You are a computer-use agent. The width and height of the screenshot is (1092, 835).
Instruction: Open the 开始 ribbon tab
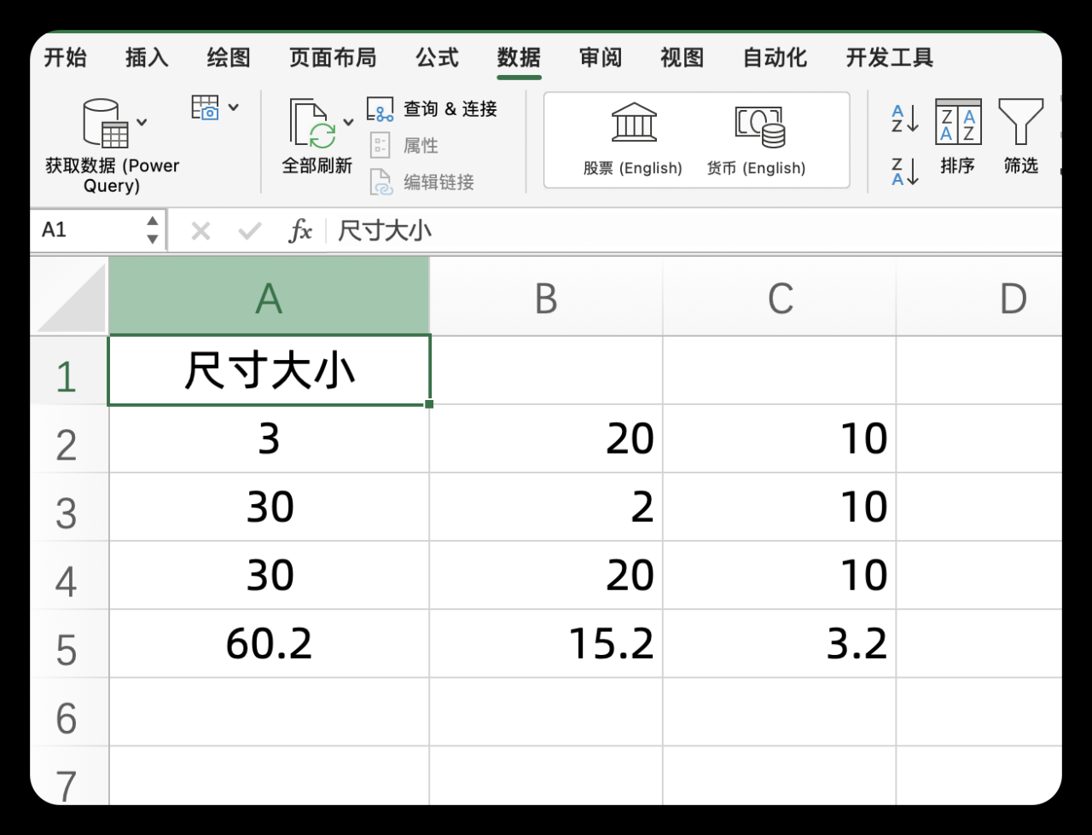tap(66, 57)
